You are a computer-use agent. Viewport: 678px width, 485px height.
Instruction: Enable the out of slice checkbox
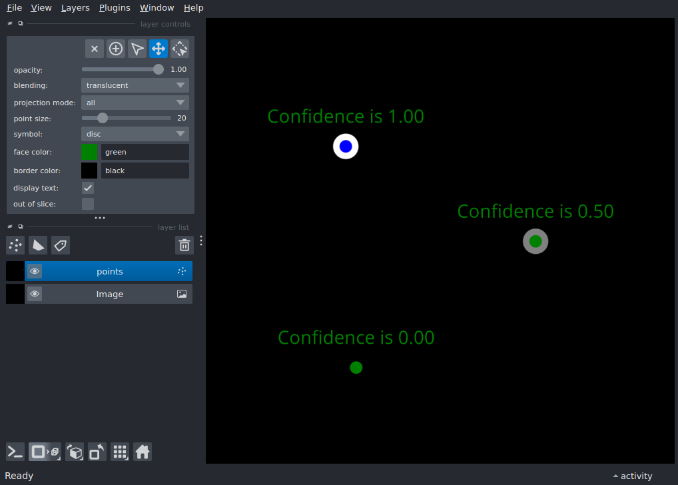click(x=88, y=204)
